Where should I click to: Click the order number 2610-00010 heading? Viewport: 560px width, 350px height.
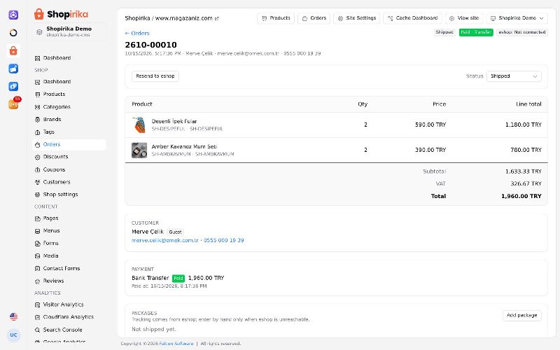pos(150,45)
